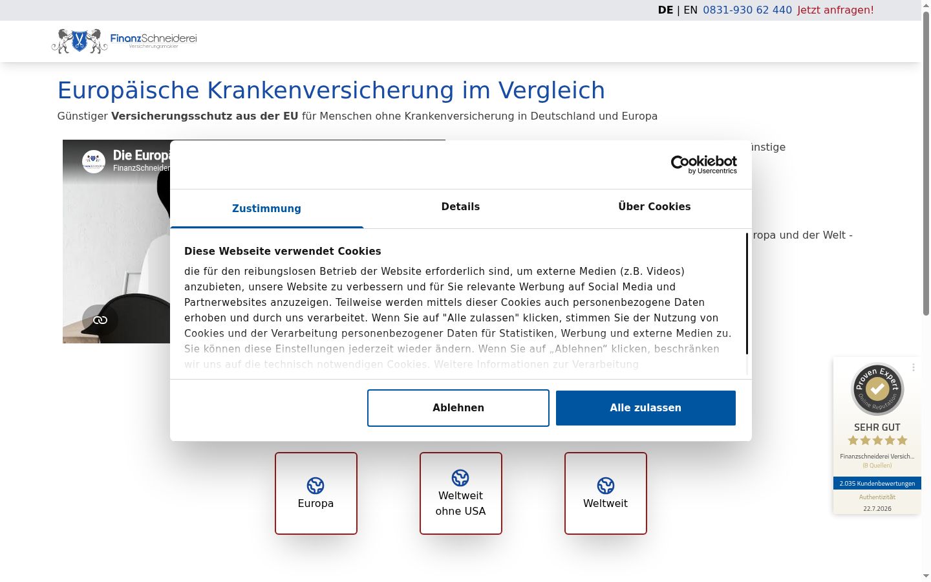Open the Über Cookies tab
The width and height of the screenshot is (931, 582).
coord(654,207)
